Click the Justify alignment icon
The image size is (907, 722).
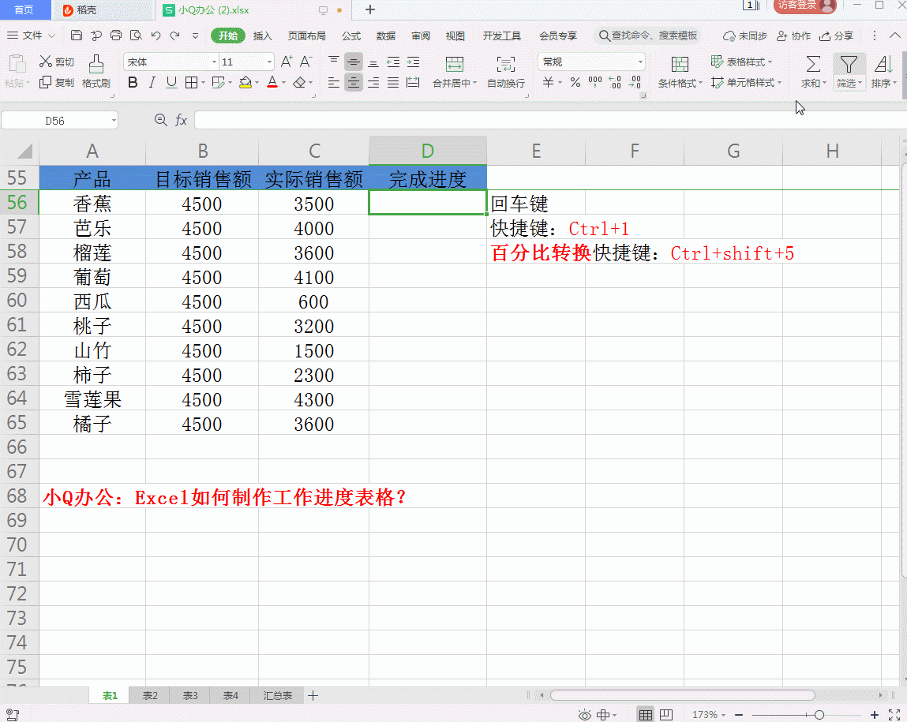(393, 83)
